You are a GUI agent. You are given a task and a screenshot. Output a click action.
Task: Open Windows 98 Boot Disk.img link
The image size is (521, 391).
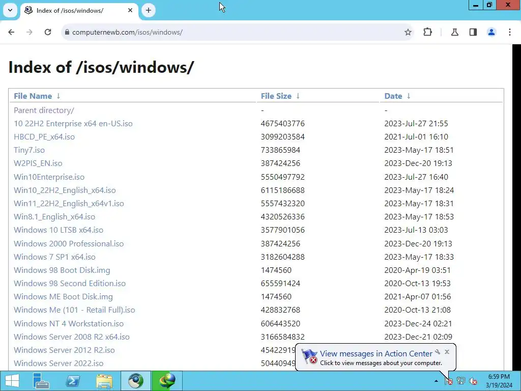(62, 270)
